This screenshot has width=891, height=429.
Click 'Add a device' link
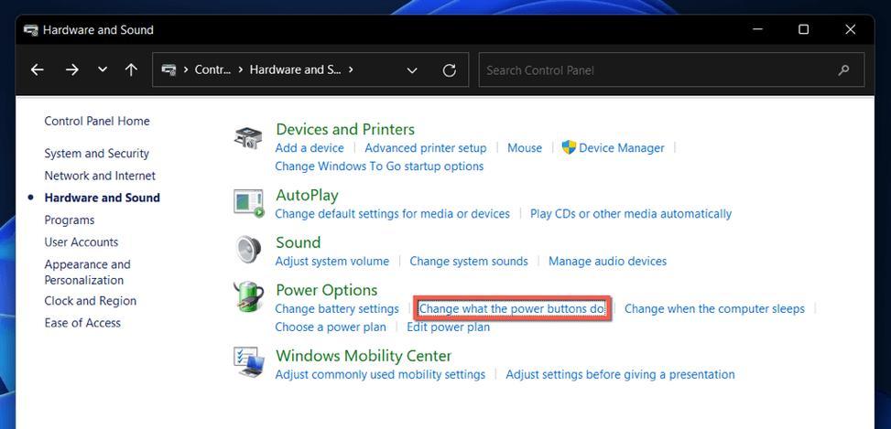(x=310, y=148)
